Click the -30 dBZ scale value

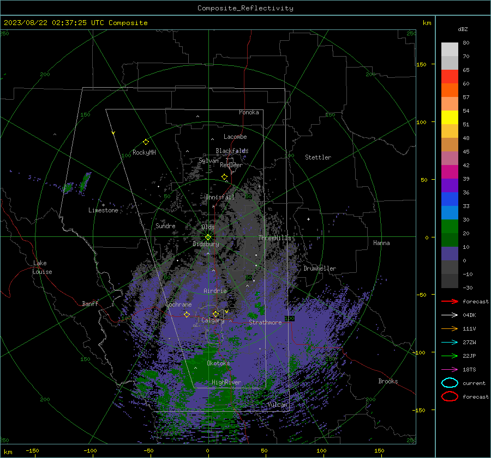click(x=468, y=288)
